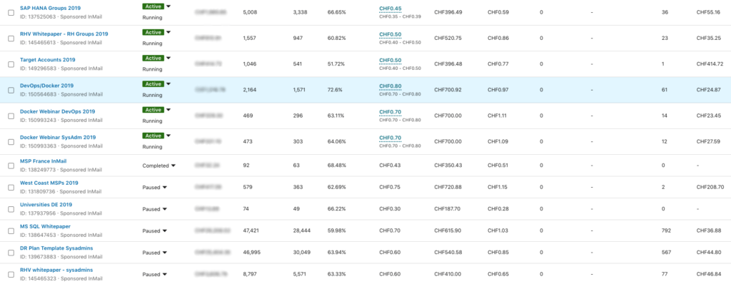
Task: Open Completed status dropdown for MSP France InMail
Action: click(173, 166)
